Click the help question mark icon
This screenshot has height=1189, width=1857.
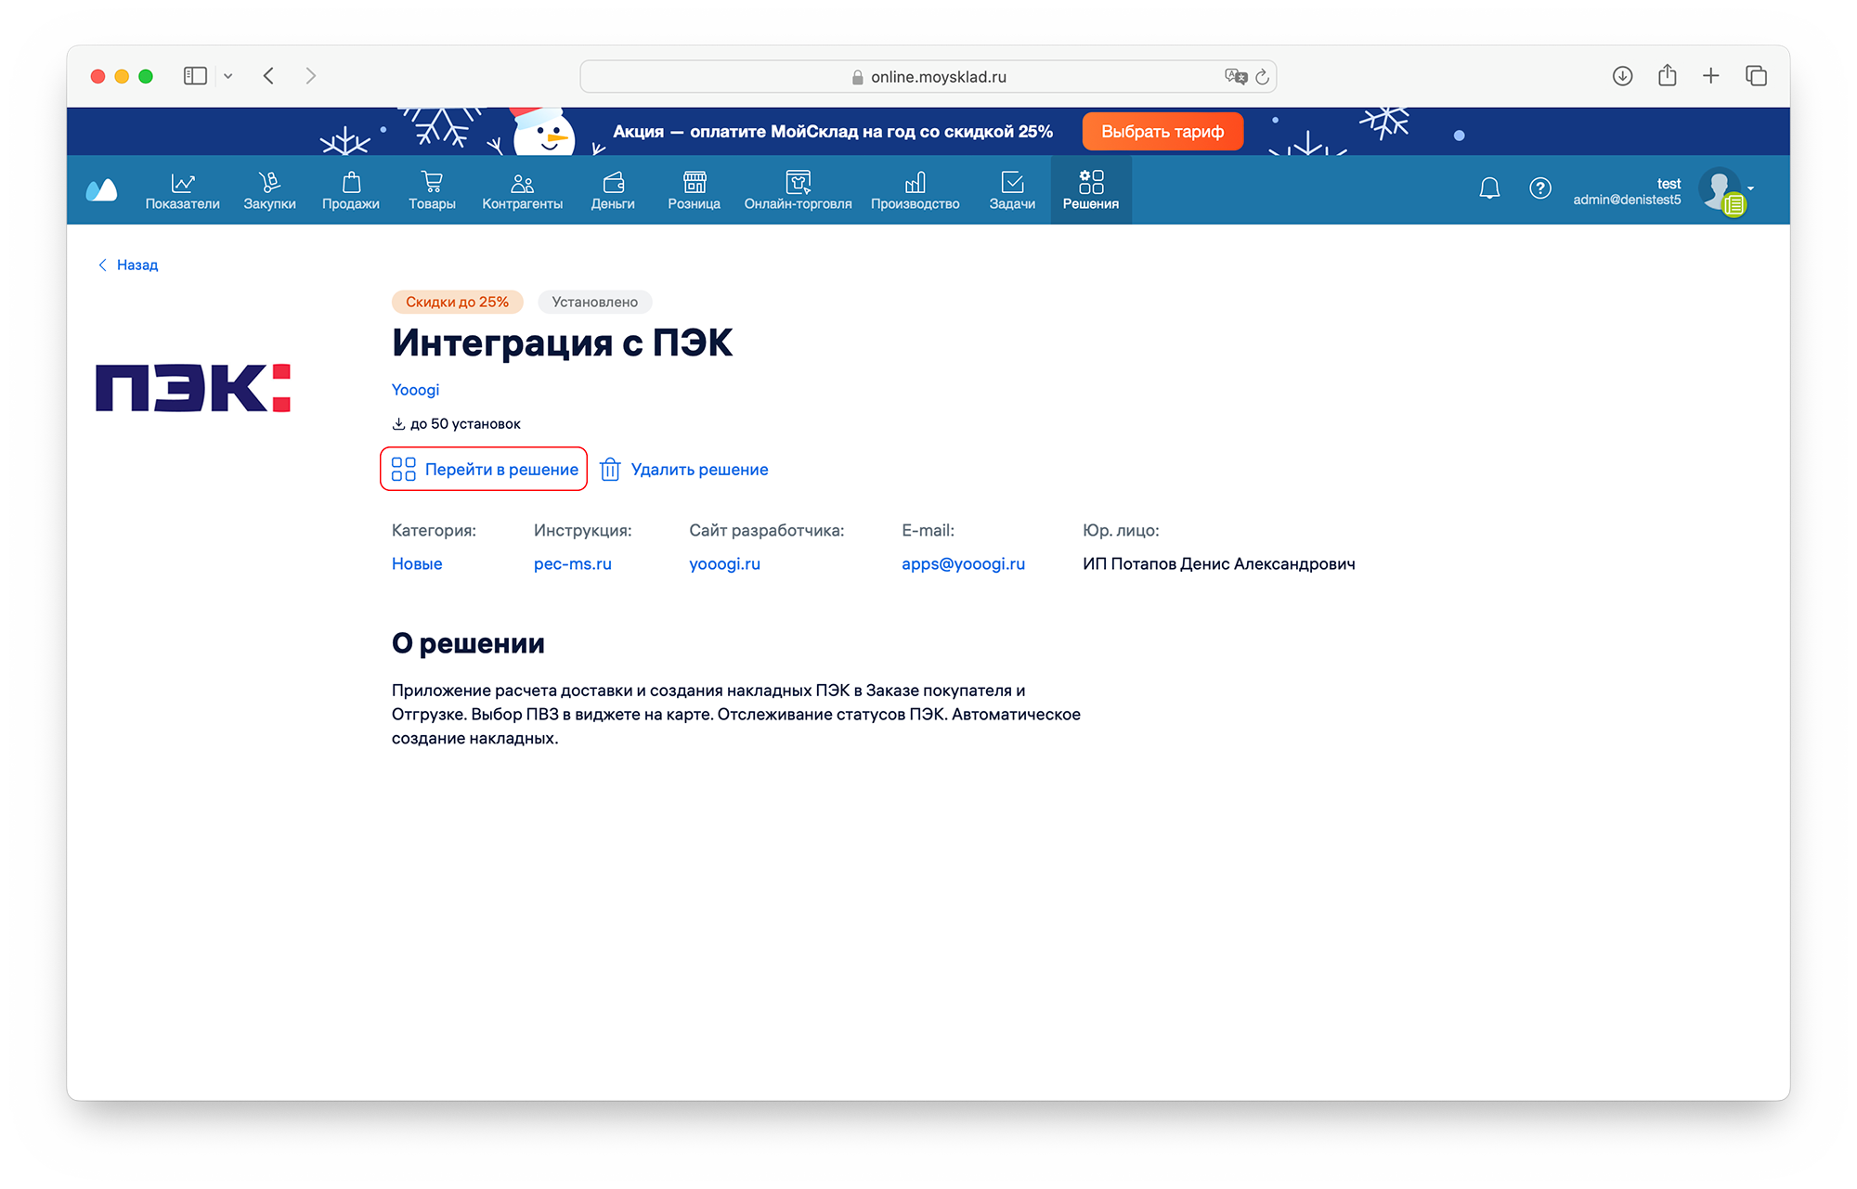click(x=1539, y=188)
